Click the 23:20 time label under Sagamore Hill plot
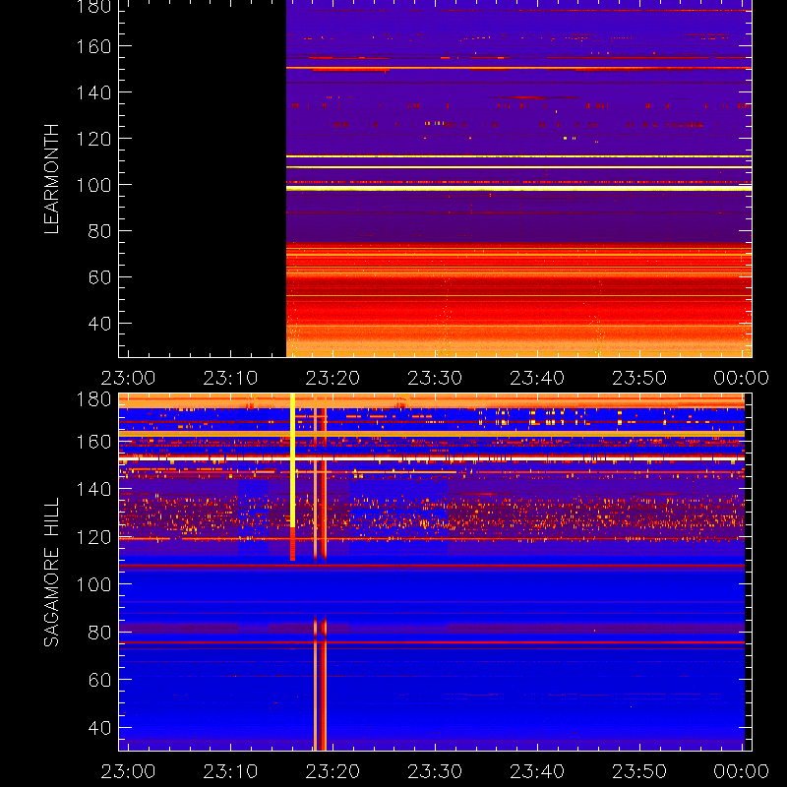The height and width of the screenshot is (787, 787). pos(333,771)
